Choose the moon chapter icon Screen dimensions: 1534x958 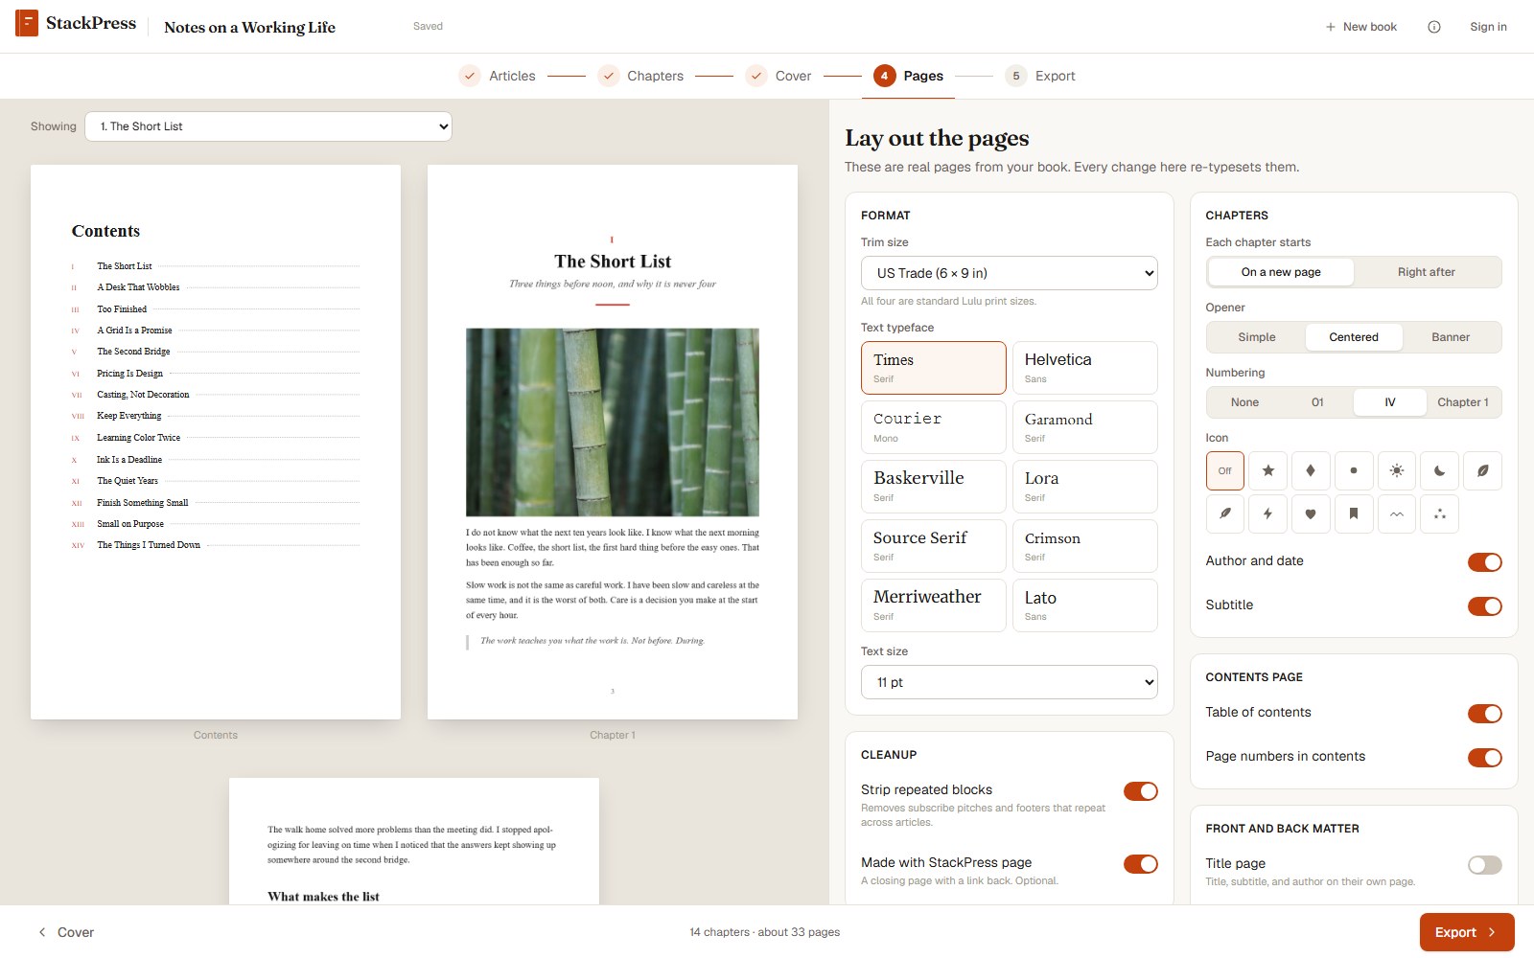tap(1439, 470)
